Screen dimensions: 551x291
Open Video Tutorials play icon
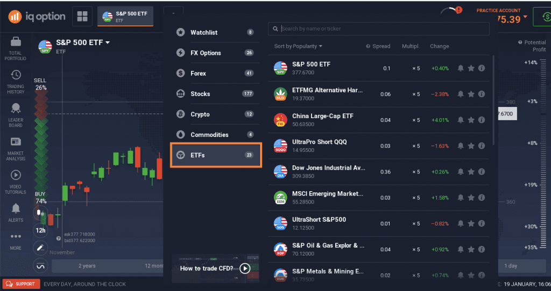[x=16, y=175]
